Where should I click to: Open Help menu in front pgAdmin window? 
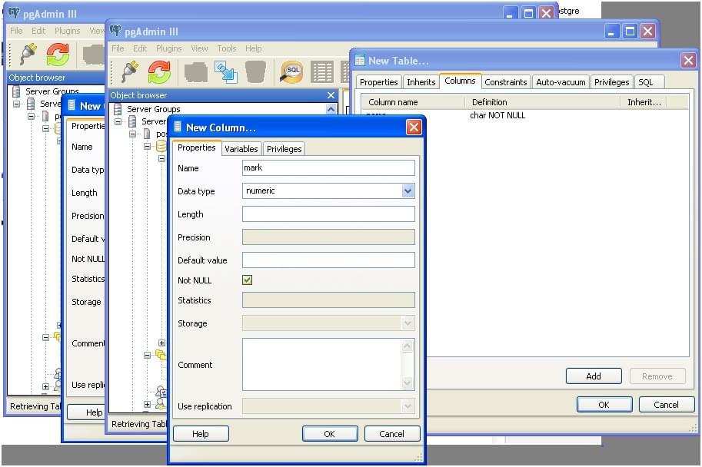coord(254,48)
